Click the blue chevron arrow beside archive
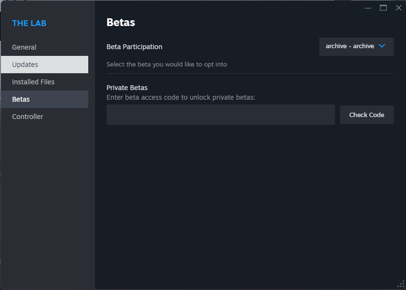Viewport: 406px width, 290px height. click(x=382, y=46)
